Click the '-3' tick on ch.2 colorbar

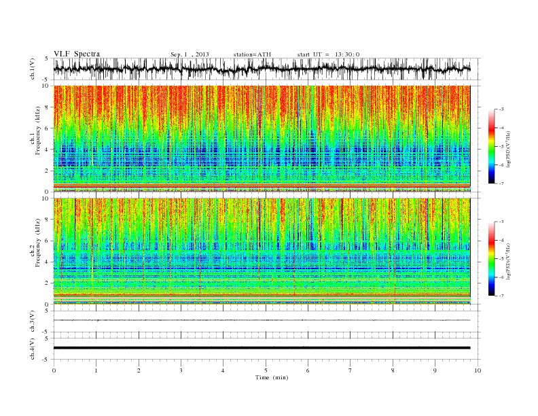point(501,222)
